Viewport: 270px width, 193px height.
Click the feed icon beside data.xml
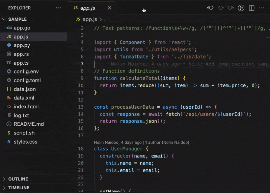coord(9,98)
